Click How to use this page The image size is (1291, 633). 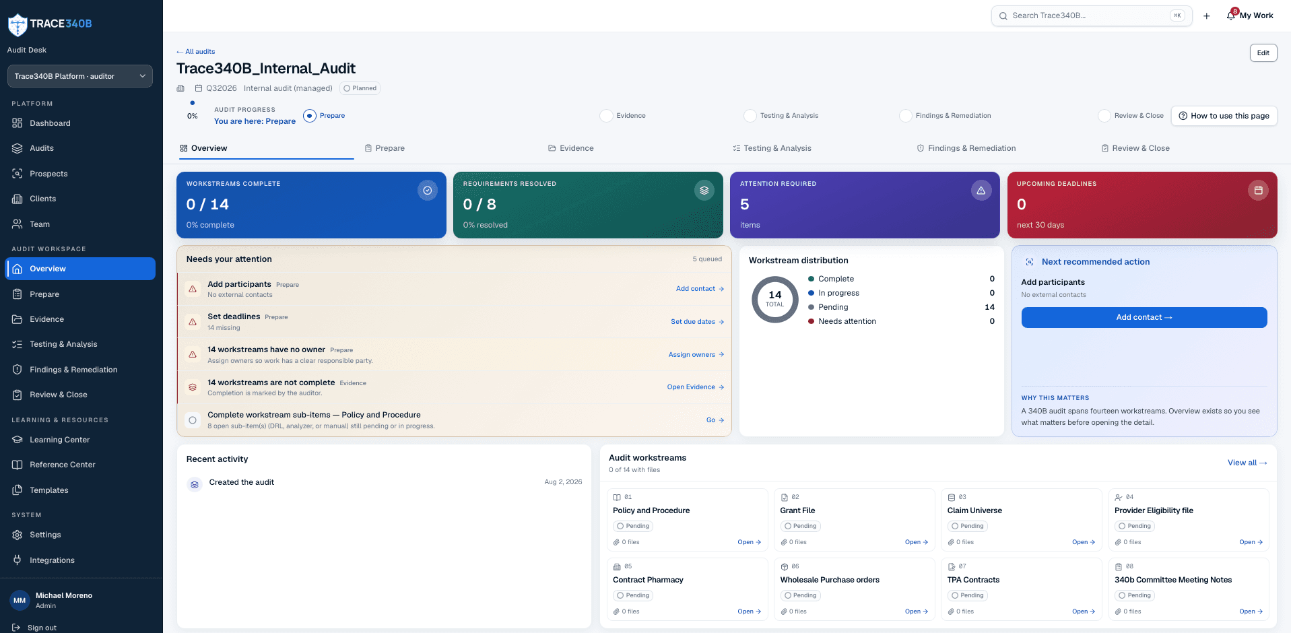[1224, 116]
